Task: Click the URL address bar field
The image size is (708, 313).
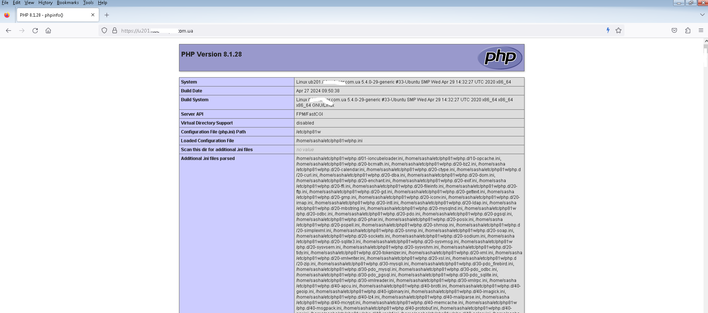Action: pyautogui.click(x=333, y=31)
